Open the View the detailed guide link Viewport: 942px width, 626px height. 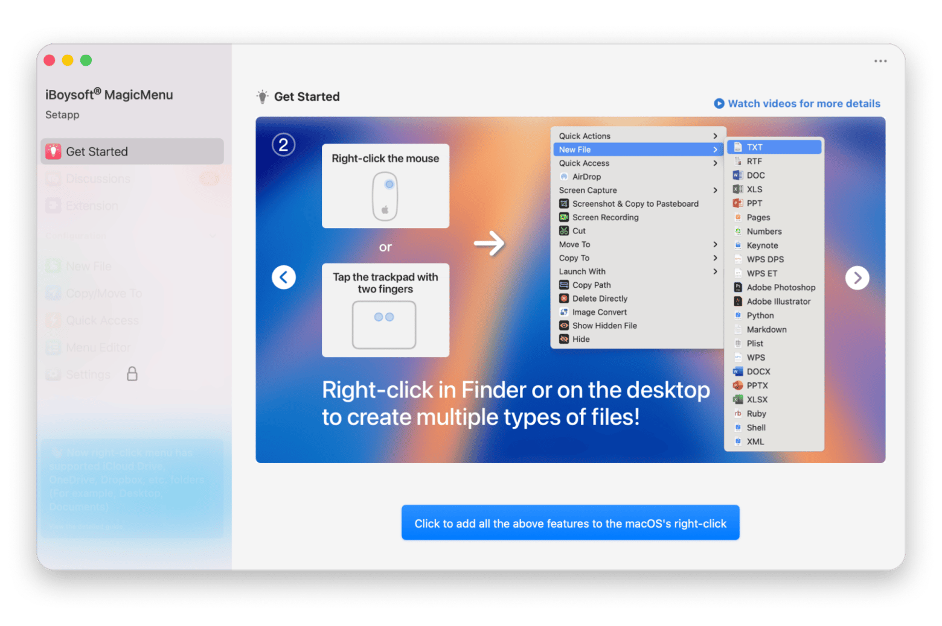(85, 526)
